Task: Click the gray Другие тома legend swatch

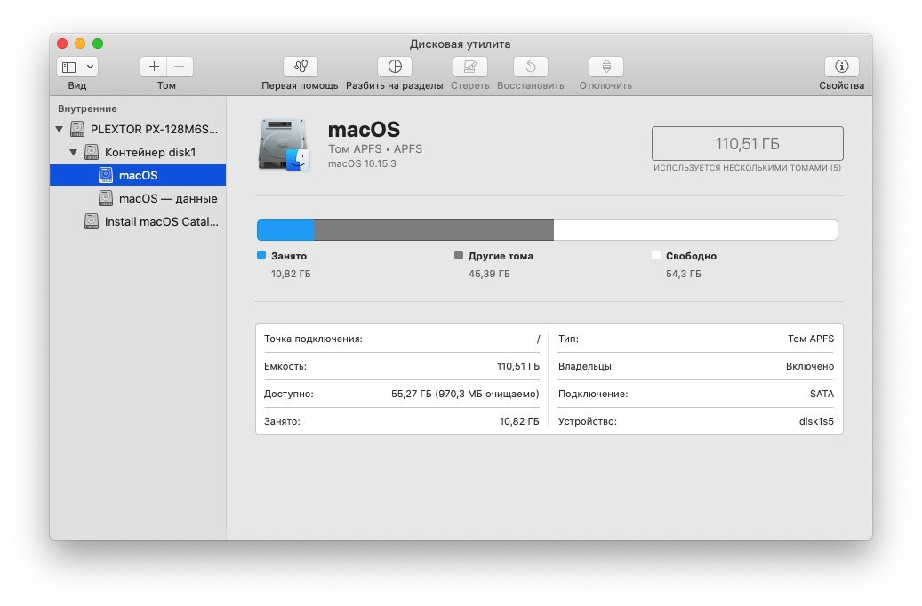Action: tap(459, 255)
